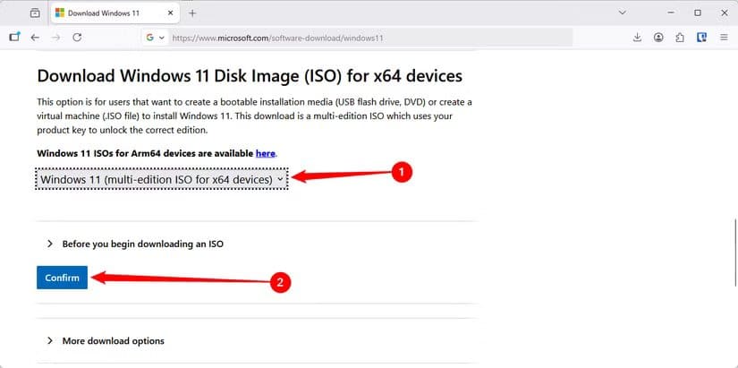Click the page vertical scrollbar thumb
This screenshot has height=368, width=738.
(x=735, y=252)
